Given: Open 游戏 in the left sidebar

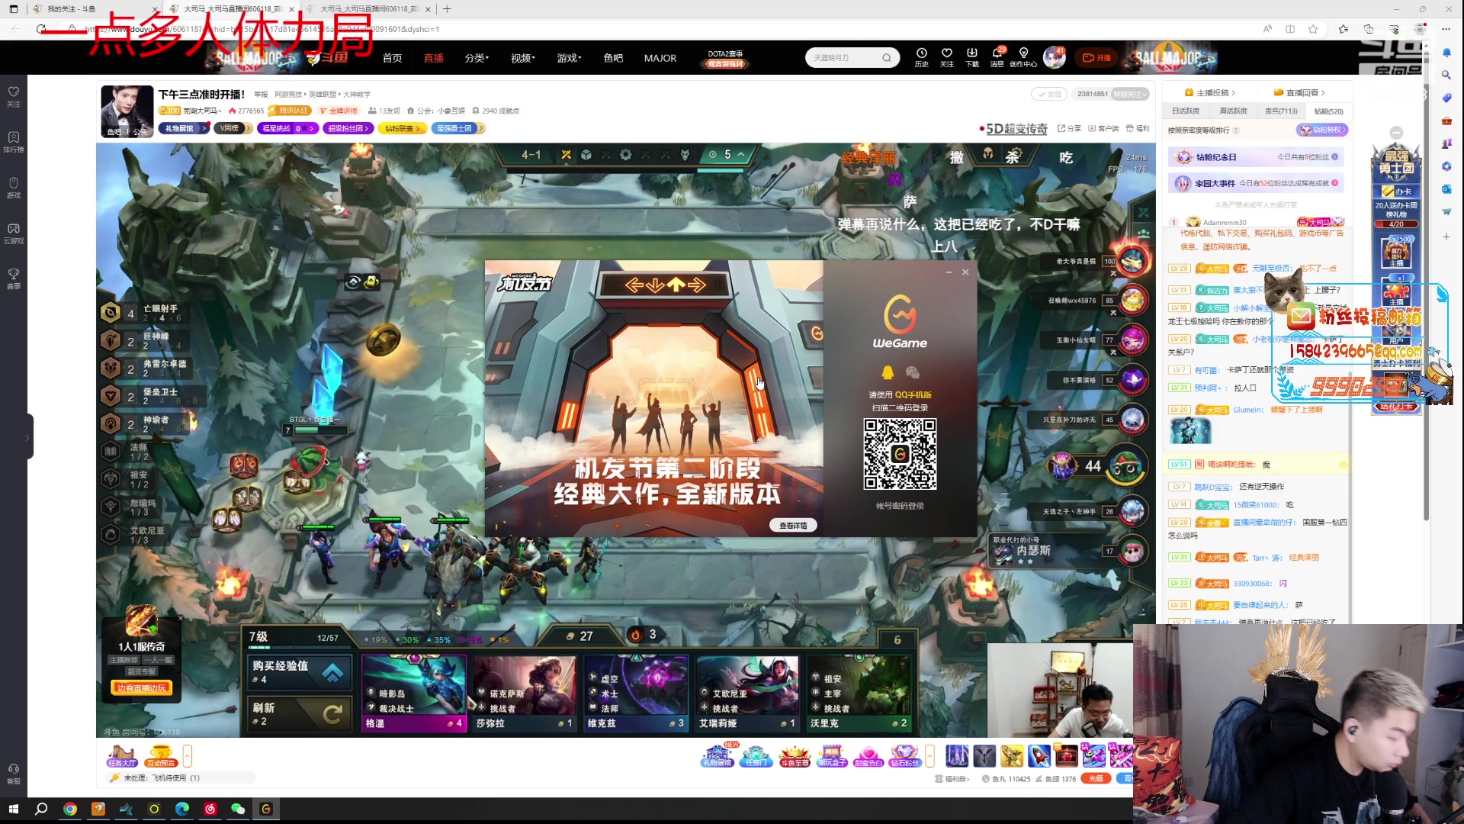Looking at the screenshot, I should pyautogui.click(x=14, y=188).
